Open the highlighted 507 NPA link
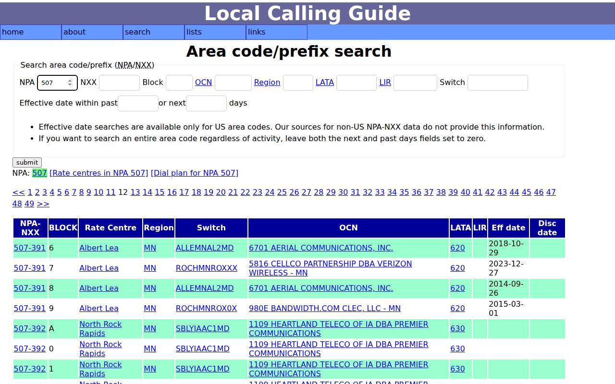 coord(39,173)
